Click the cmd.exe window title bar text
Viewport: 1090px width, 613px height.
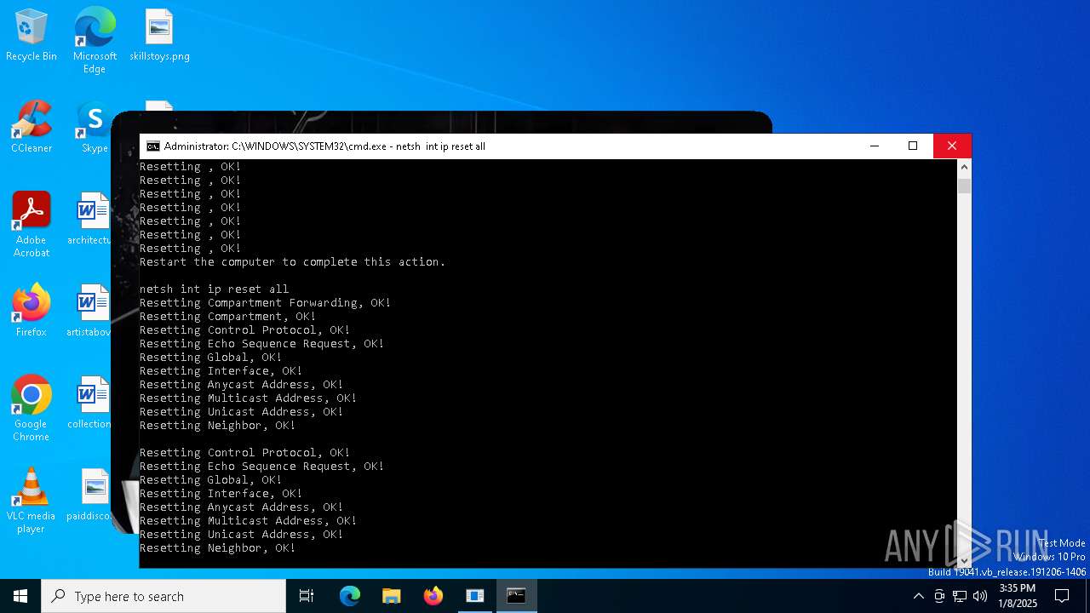(x=324, y=146)
